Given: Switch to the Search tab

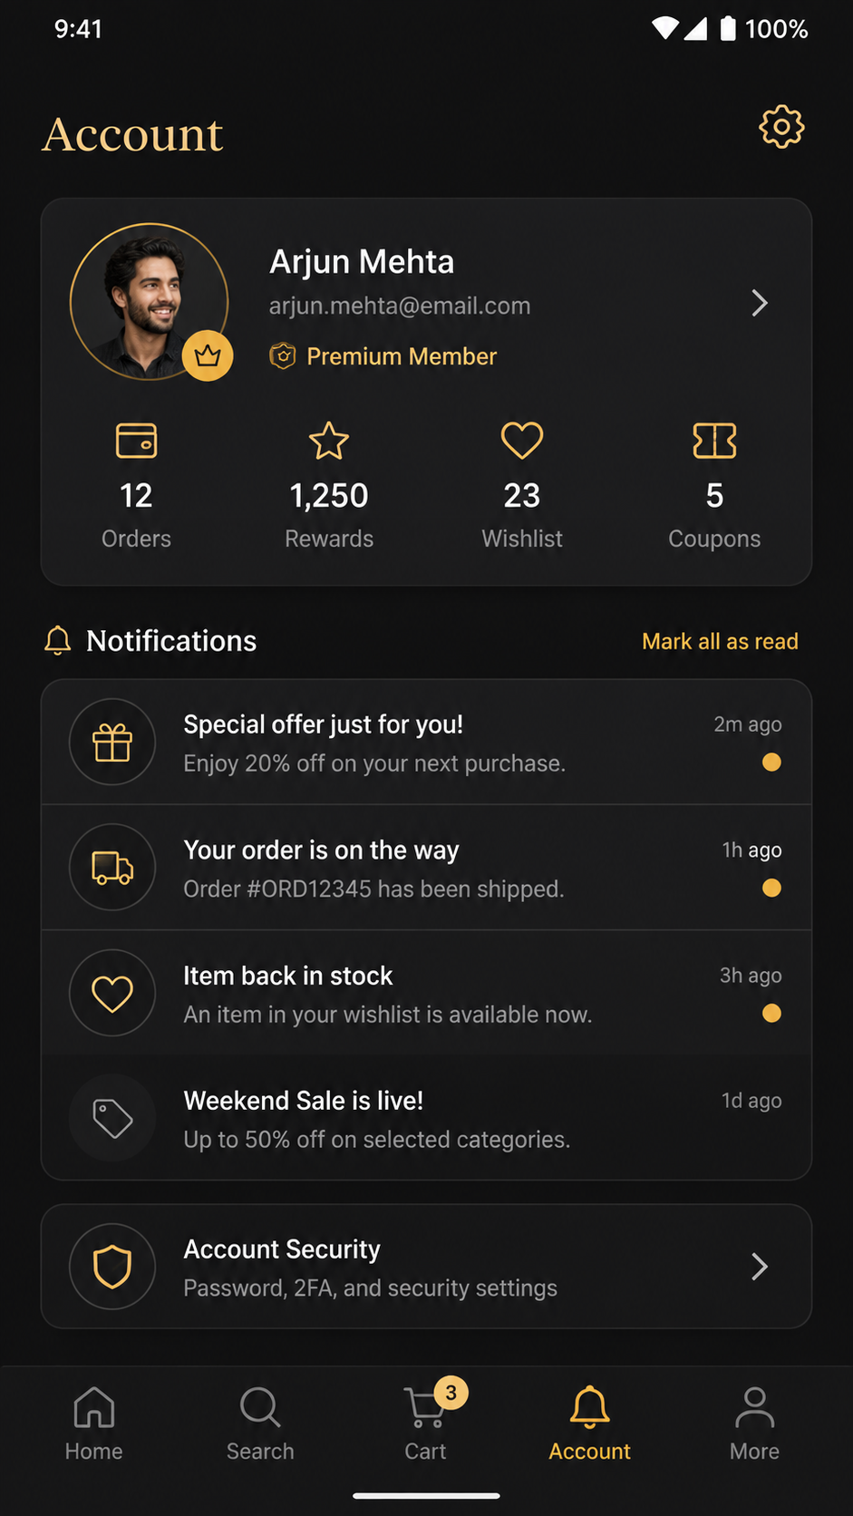Looking at the screenshot, I should coord(260,1424).
